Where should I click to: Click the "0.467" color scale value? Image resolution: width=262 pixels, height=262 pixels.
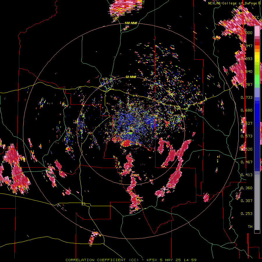pos(247,162)
